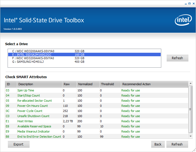This screenshot has width=196, height=152.
Task: Click the 160 GB size of drive E
Action: [x=80, y=55]
